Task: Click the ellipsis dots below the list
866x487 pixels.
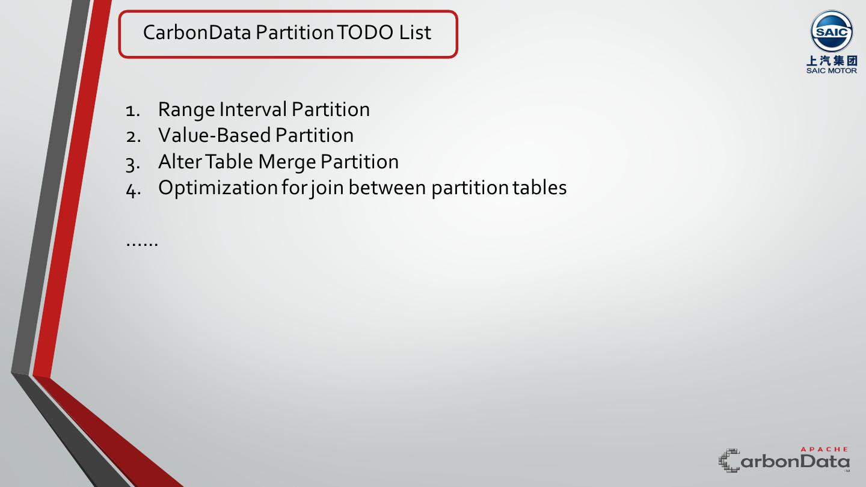Action: 142,243
